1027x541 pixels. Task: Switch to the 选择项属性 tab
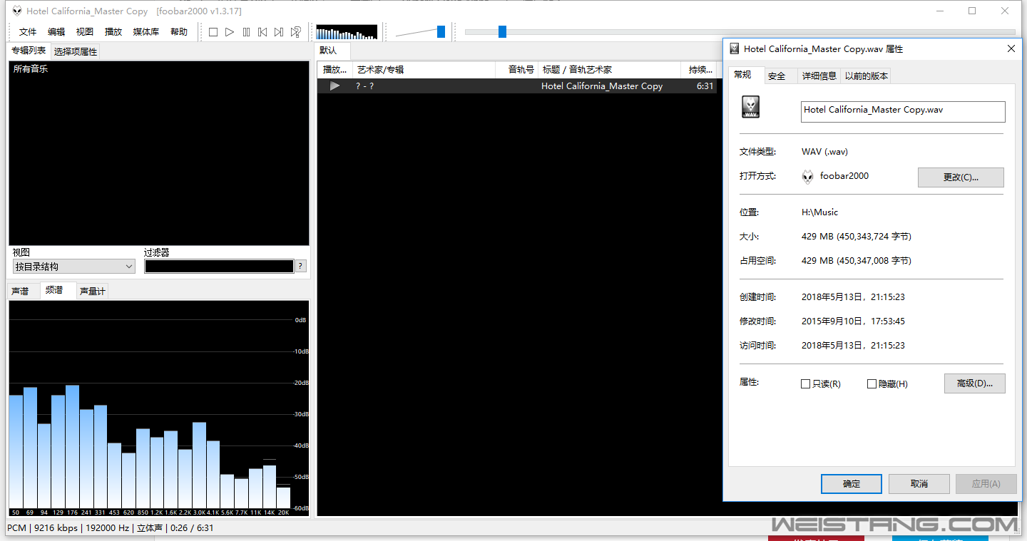click(76, 52)
